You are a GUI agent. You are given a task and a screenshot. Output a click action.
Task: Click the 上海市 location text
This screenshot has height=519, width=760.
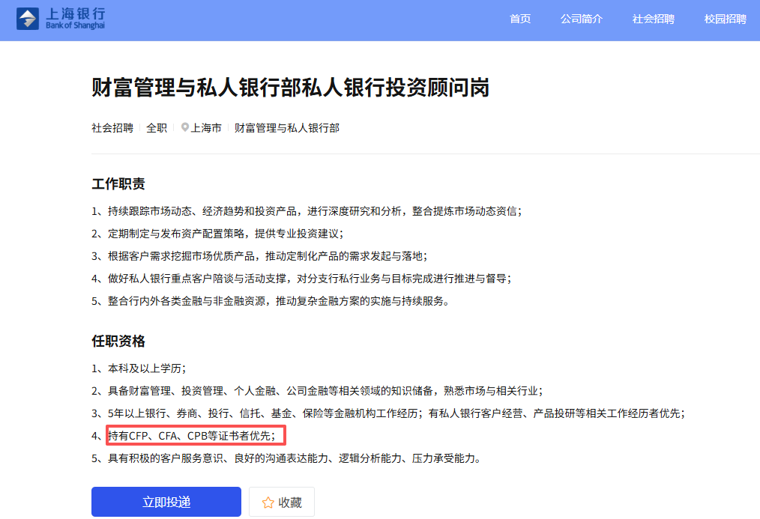[x=206, y=128]
